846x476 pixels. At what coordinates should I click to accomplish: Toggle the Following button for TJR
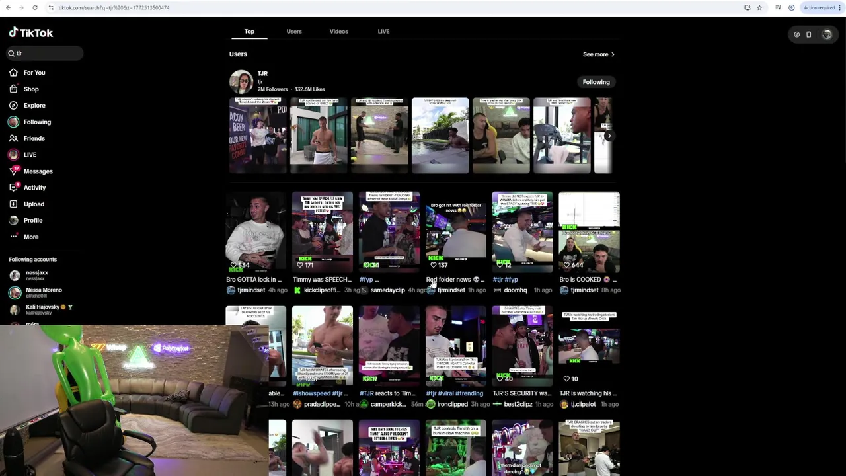(596, 82)
